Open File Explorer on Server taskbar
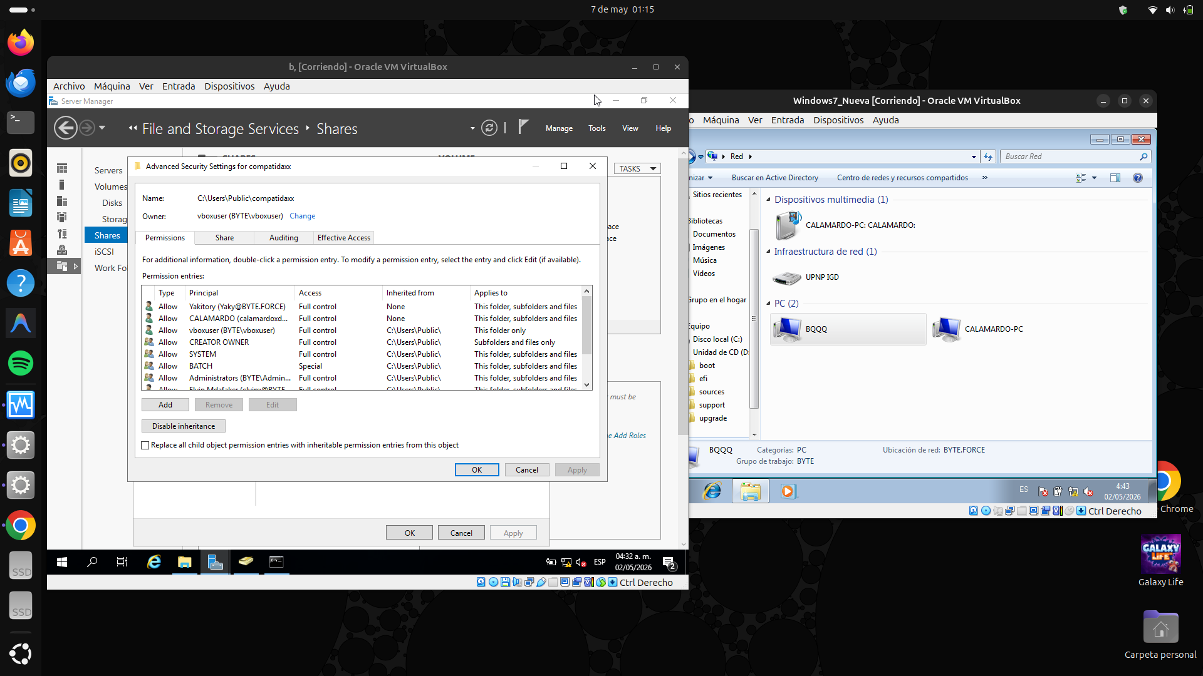 tap(184, 562)
